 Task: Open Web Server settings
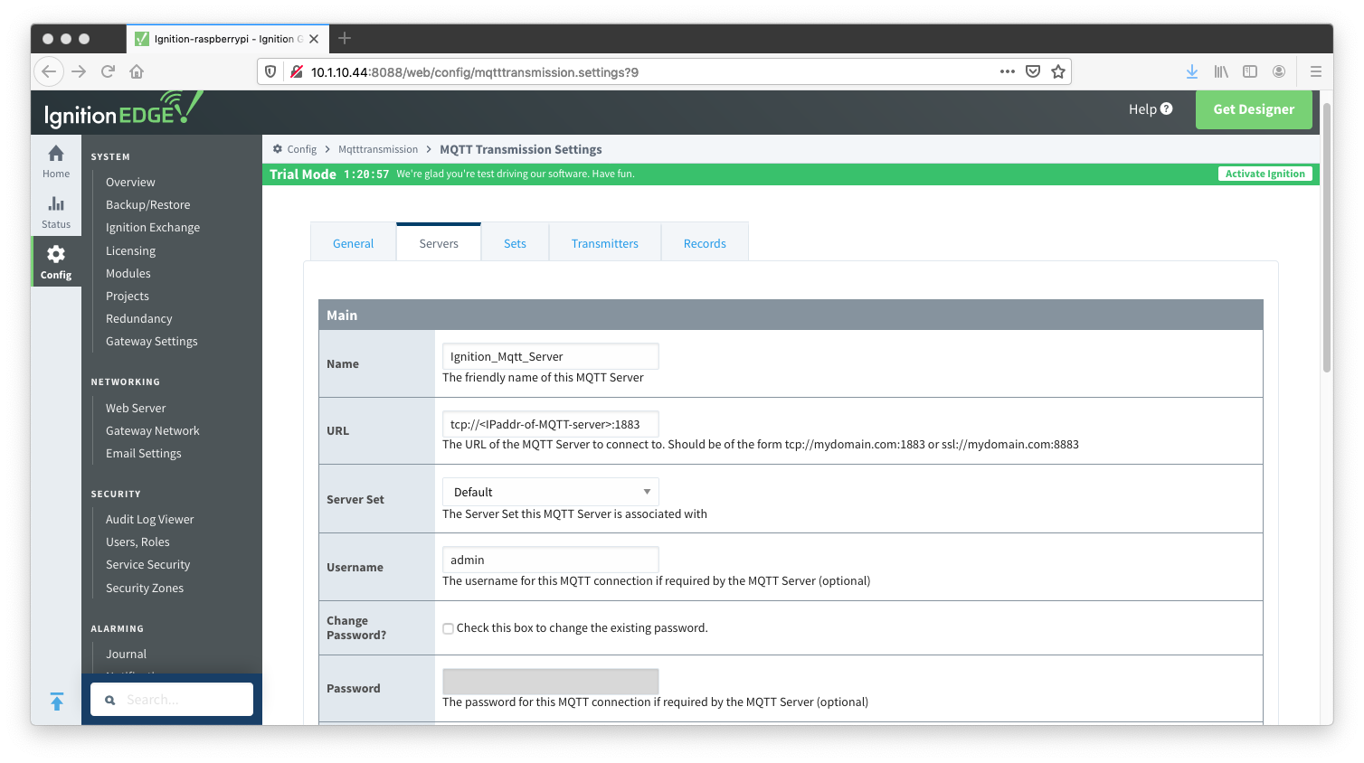(x=136, y=408)
